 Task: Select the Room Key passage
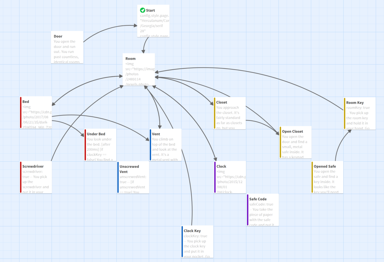click(x=360, y=113)
